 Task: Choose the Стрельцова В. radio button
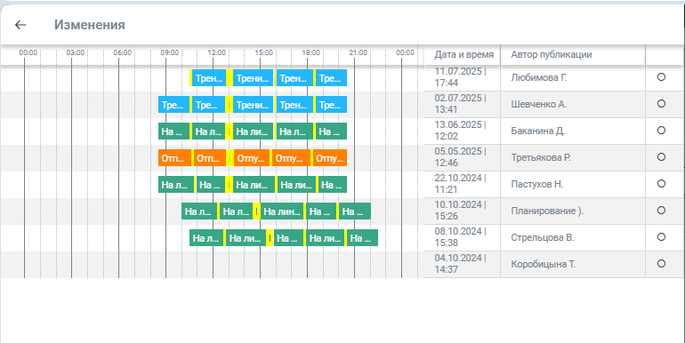pos(661,236)
